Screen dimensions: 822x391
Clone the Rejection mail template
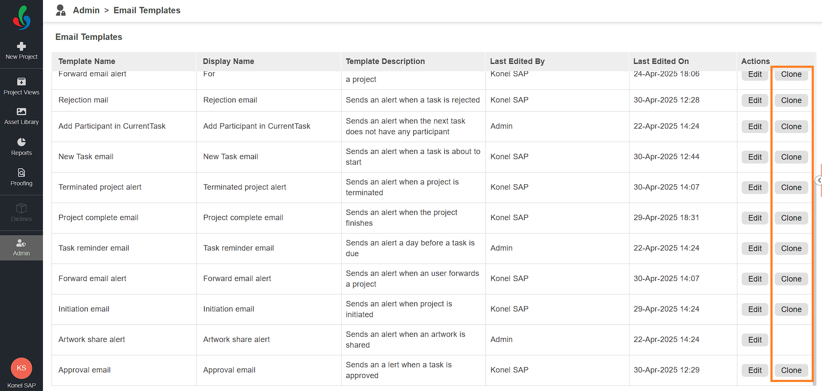pyautogui.click(x=791, y=100)
